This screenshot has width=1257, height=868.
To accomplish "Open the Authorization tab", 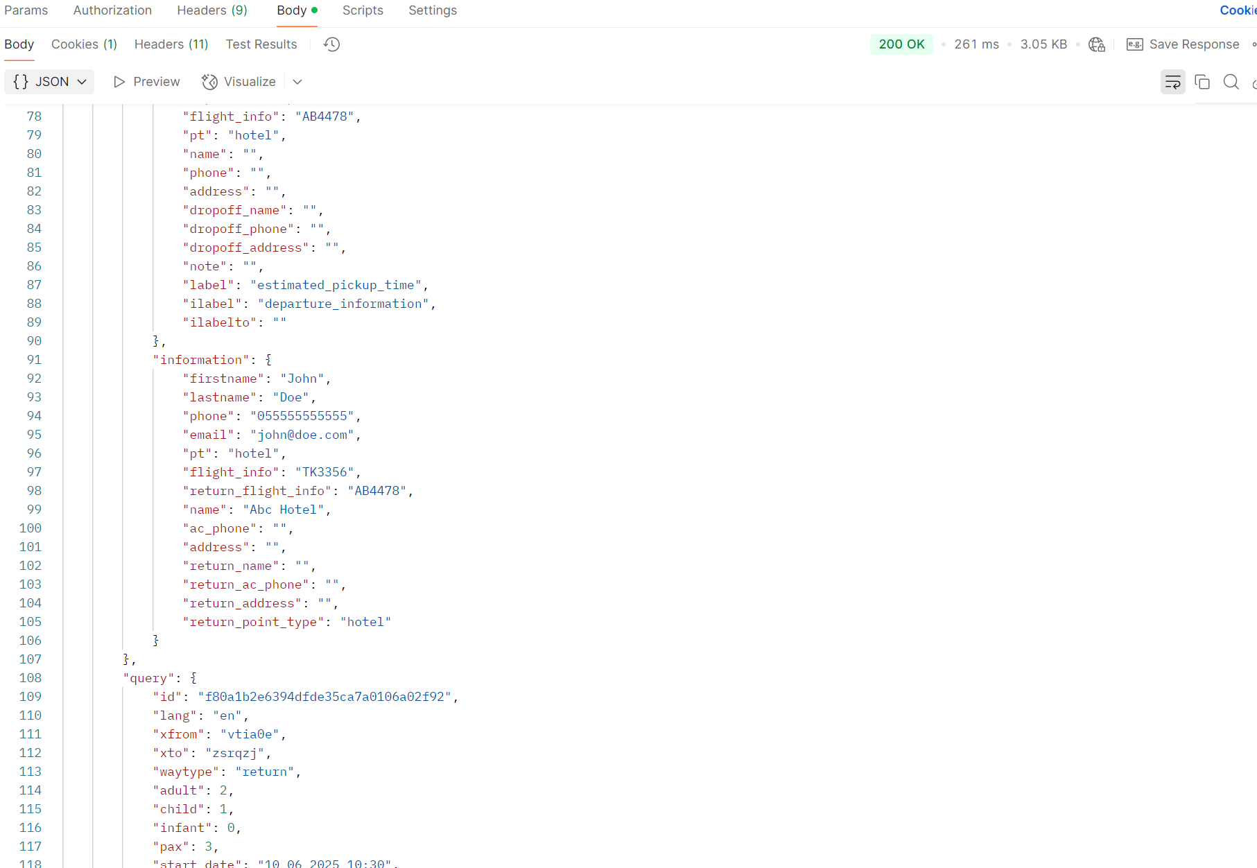I will click(112, 10).
